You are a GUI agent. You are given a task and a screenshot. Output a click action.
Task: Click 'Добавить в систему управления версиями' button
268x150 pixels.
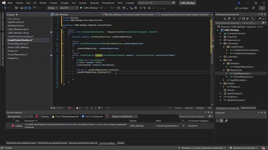(202, 148)
